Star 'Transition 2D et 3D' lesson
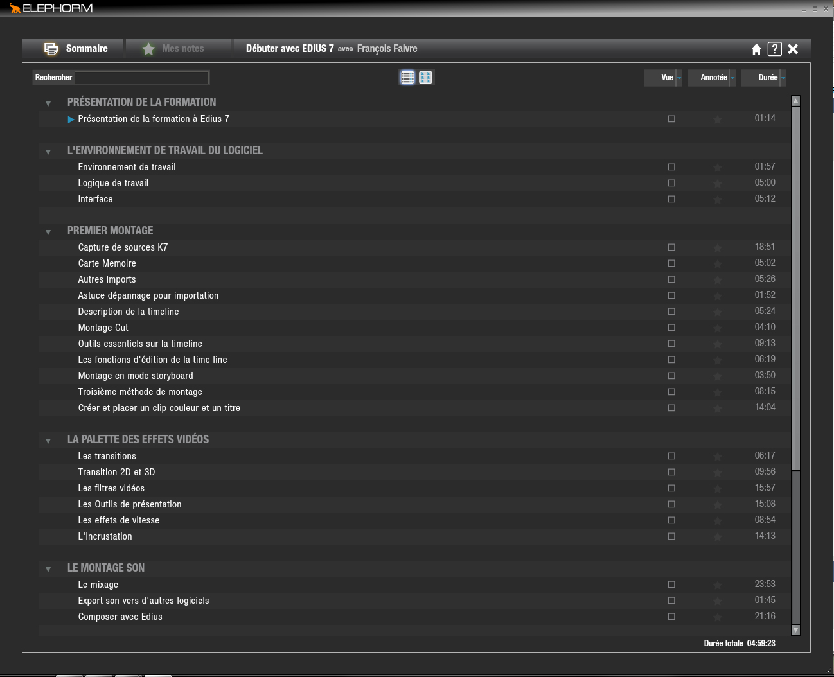 718,473
